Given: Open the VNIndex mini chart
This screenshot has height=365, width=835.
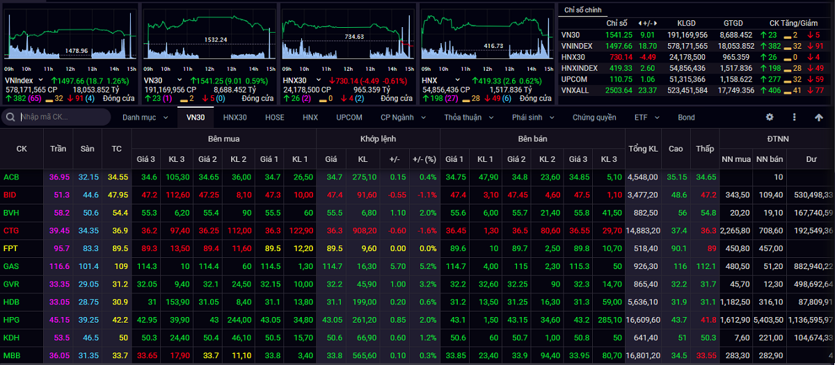Looking at the screenshot, I should 70,36.
